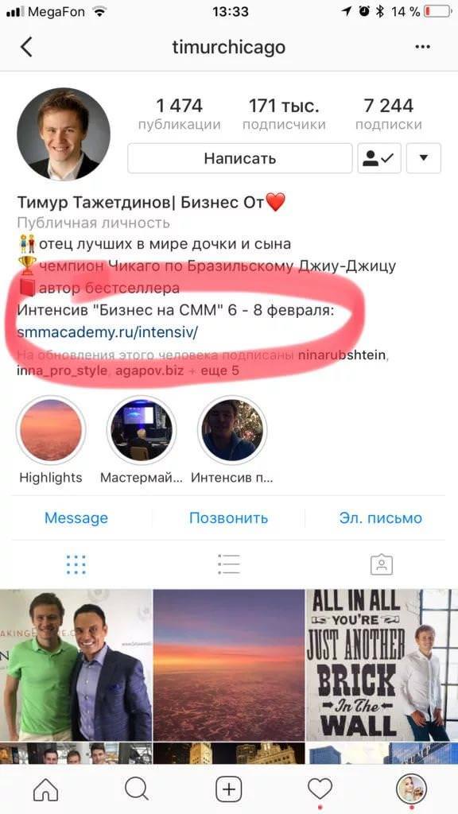The height and width of the screenshot is (814, 458).
Task: Open the smmacademy.ru/intensiv/ link
Action: click(x=107, y=332)
